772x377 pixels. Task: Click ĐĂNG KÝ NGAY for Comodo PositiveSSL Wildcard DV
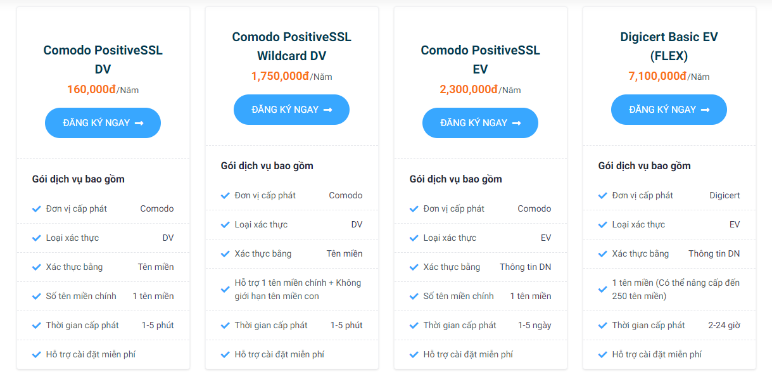click(291, 110)
